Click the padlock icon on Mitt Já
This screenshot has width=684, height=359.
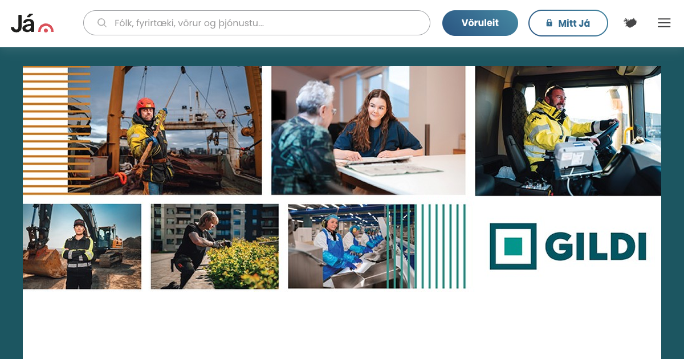click(x=549, y=23)
